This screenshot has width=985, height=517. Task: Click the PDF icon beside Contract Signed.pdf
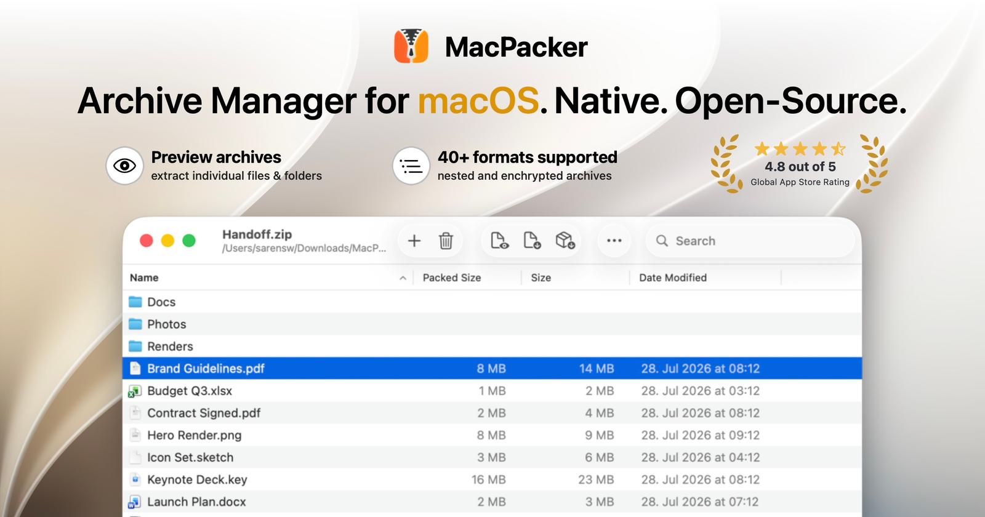[x=135, y=413]
